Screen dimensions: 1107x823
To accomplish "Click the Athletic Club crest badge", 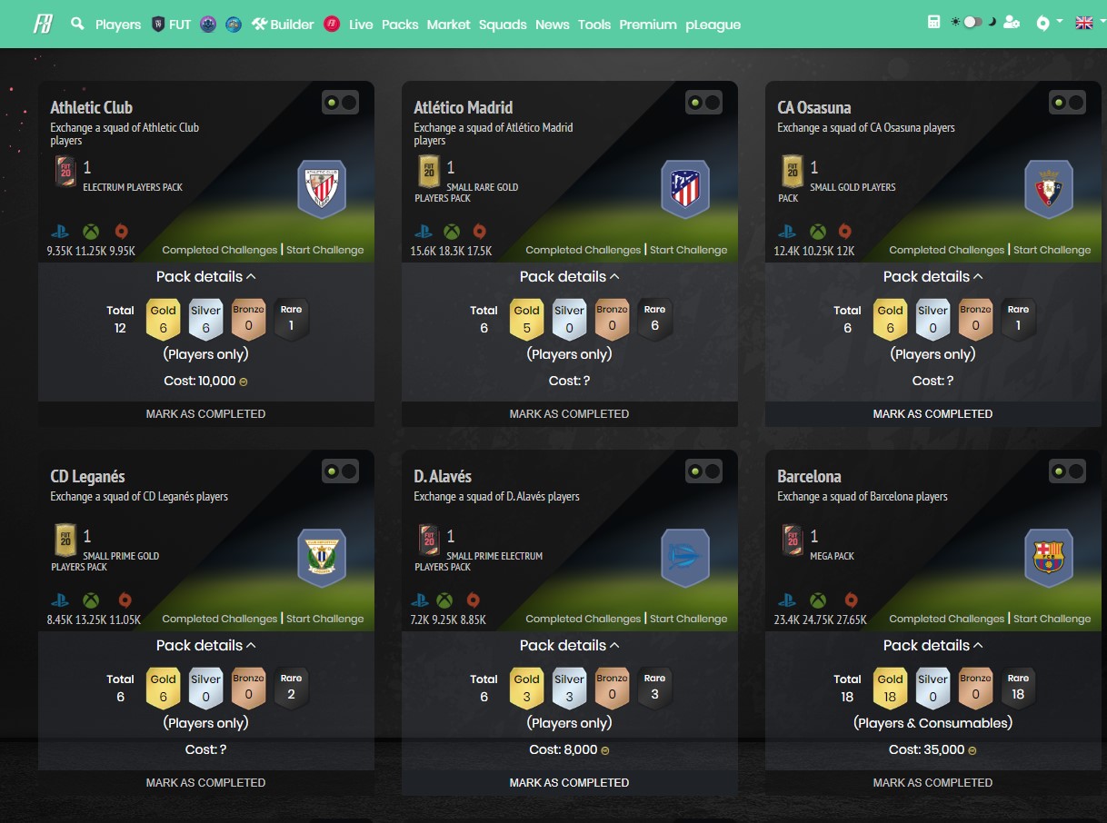I will 322,189.
